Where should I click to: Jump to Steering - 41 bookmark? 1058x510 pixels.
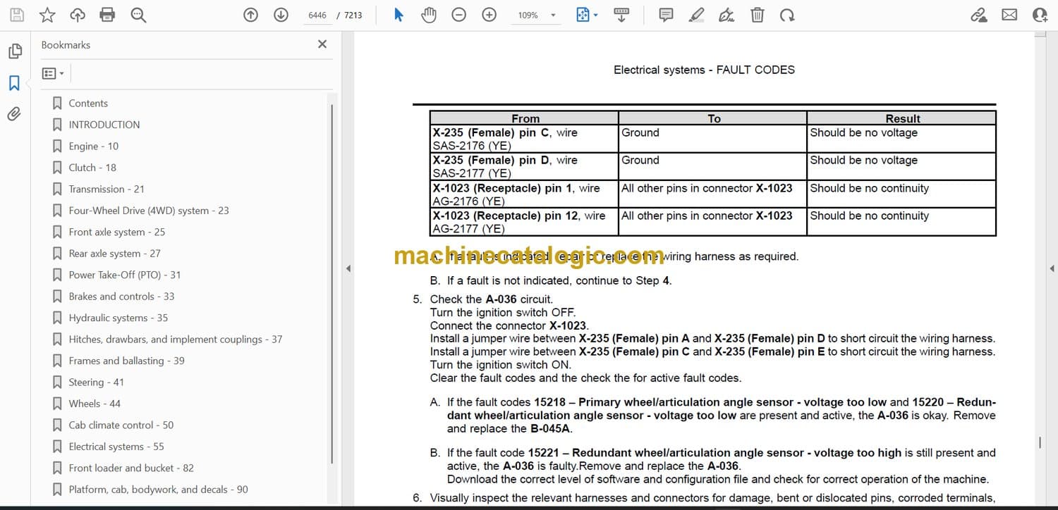tap(96, 382)
